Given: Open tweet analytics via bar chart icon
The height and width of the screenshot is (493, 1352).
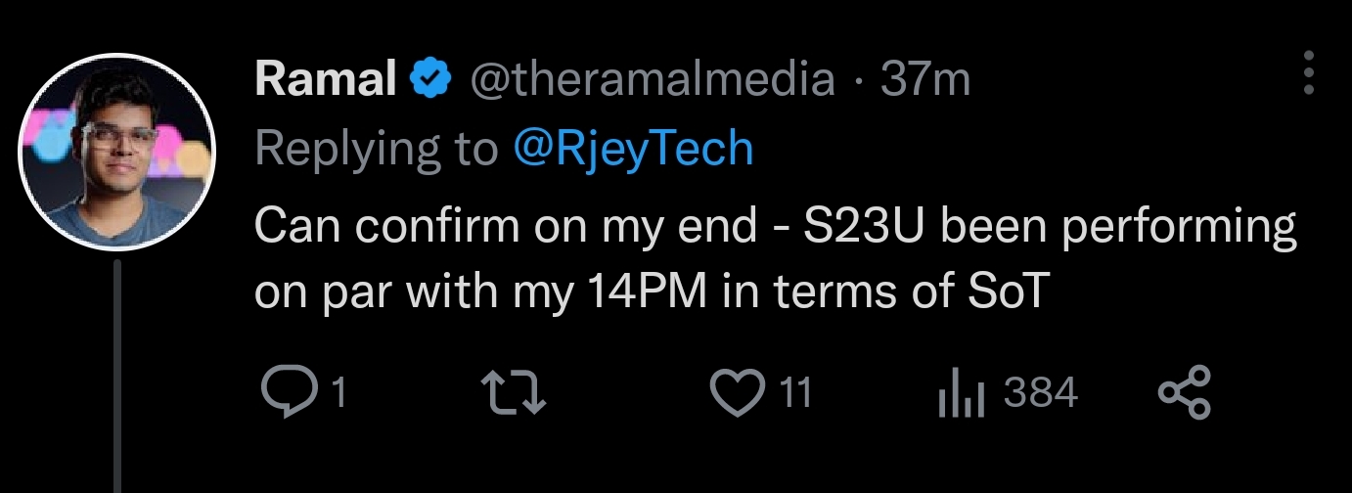Looking at the screenshot, I should point(960,393).
